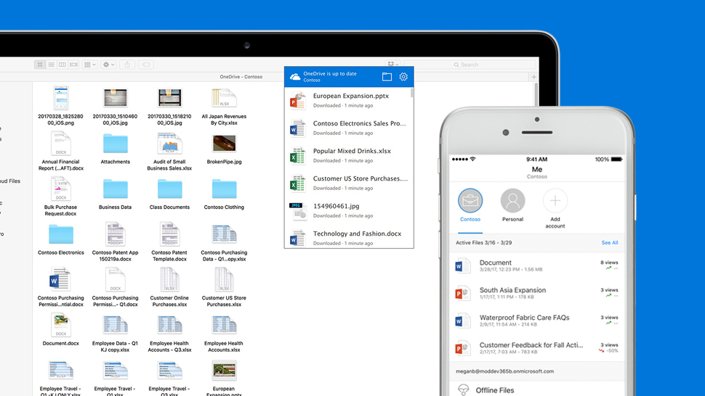705x396 pixels.
Task: Select Contoso Purchasing Permissi...ntial.docx Word file
Action: pyautogui.click(x=61, y=287)
